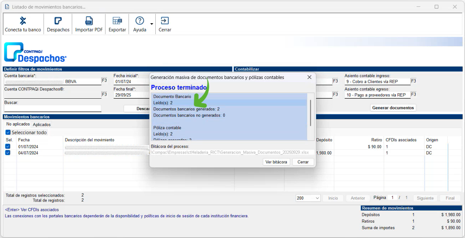Image resolution: width=465 pixels, height=238 pixels.
Task: Uncheck the 04/07/2024 movement row
Action: coord(8,153)
